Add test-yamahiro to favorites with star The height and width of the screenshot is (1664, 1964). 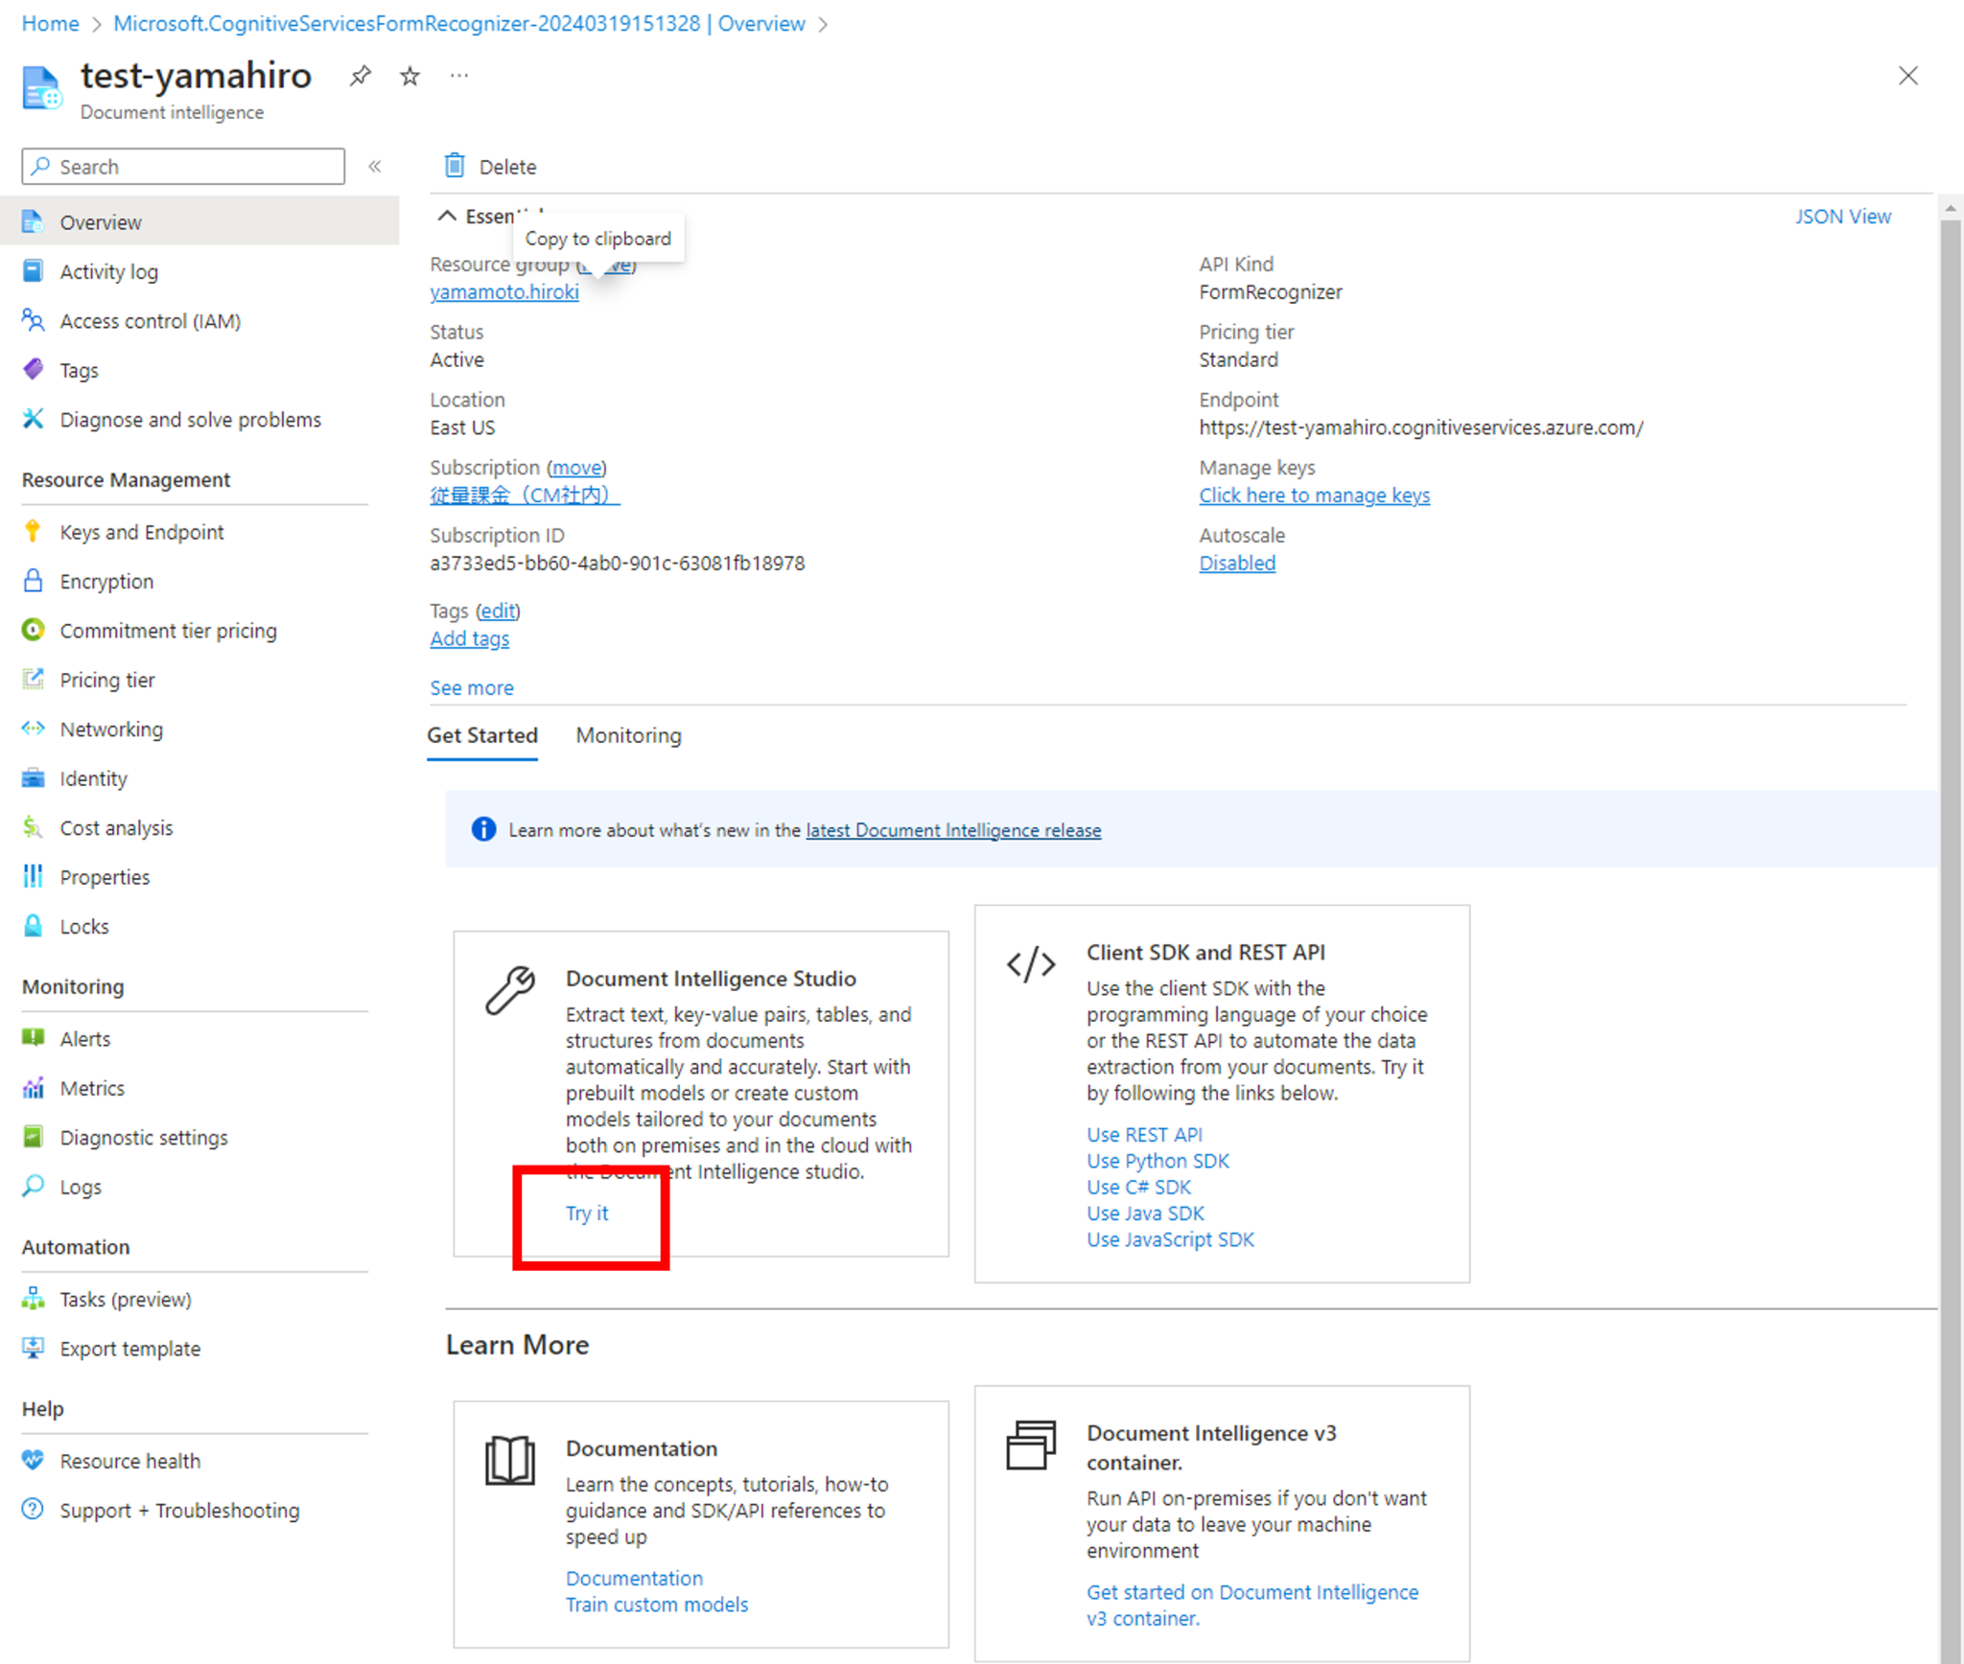coord(409,76)
